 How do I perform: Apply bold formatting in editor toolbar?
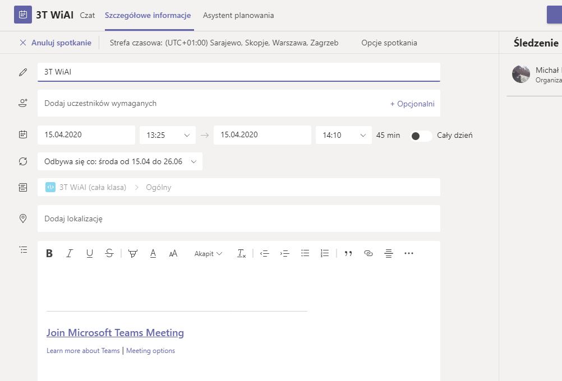pyautogui.click(x=49, y=253)
